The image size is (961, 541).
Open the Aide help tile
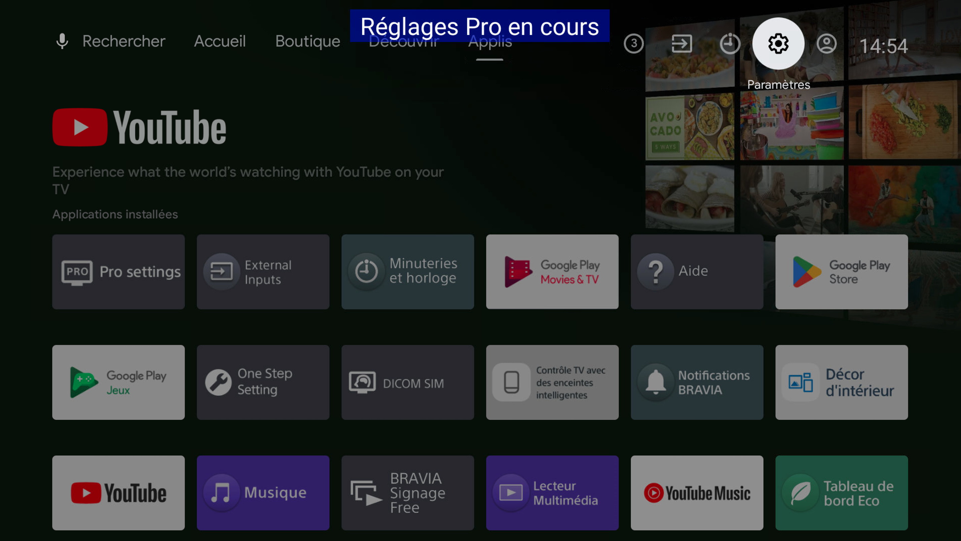pos(697,272)
